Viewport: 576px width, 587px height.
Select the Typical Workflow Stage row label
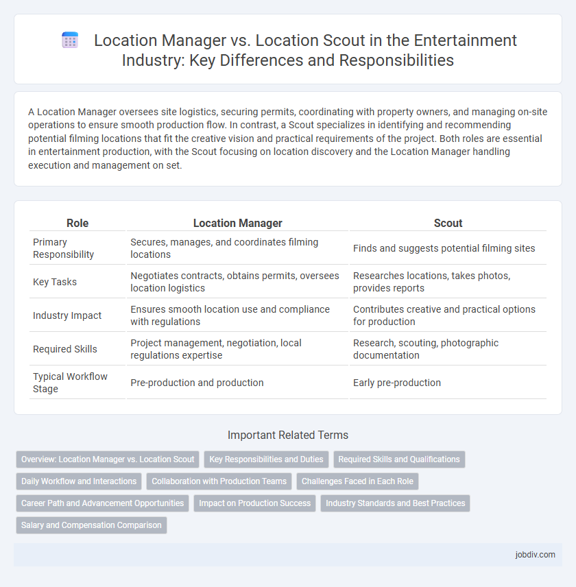point(77,383)
